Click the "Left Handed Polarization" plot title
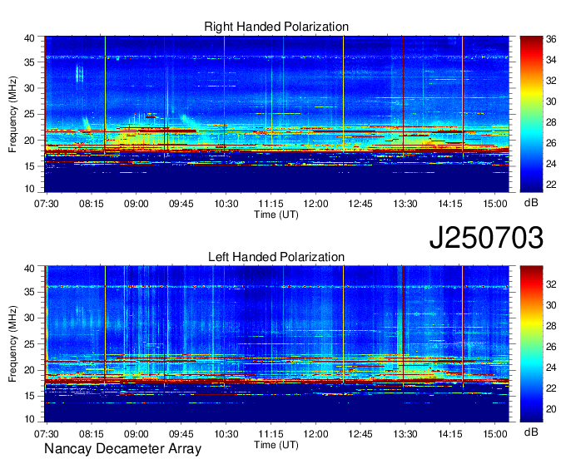This screenshot has width=566, height=459. [276, 257]
